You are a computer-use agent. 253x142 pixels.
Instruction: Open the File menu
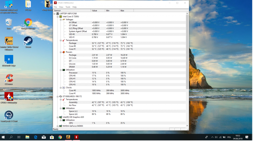pos(55,7)
